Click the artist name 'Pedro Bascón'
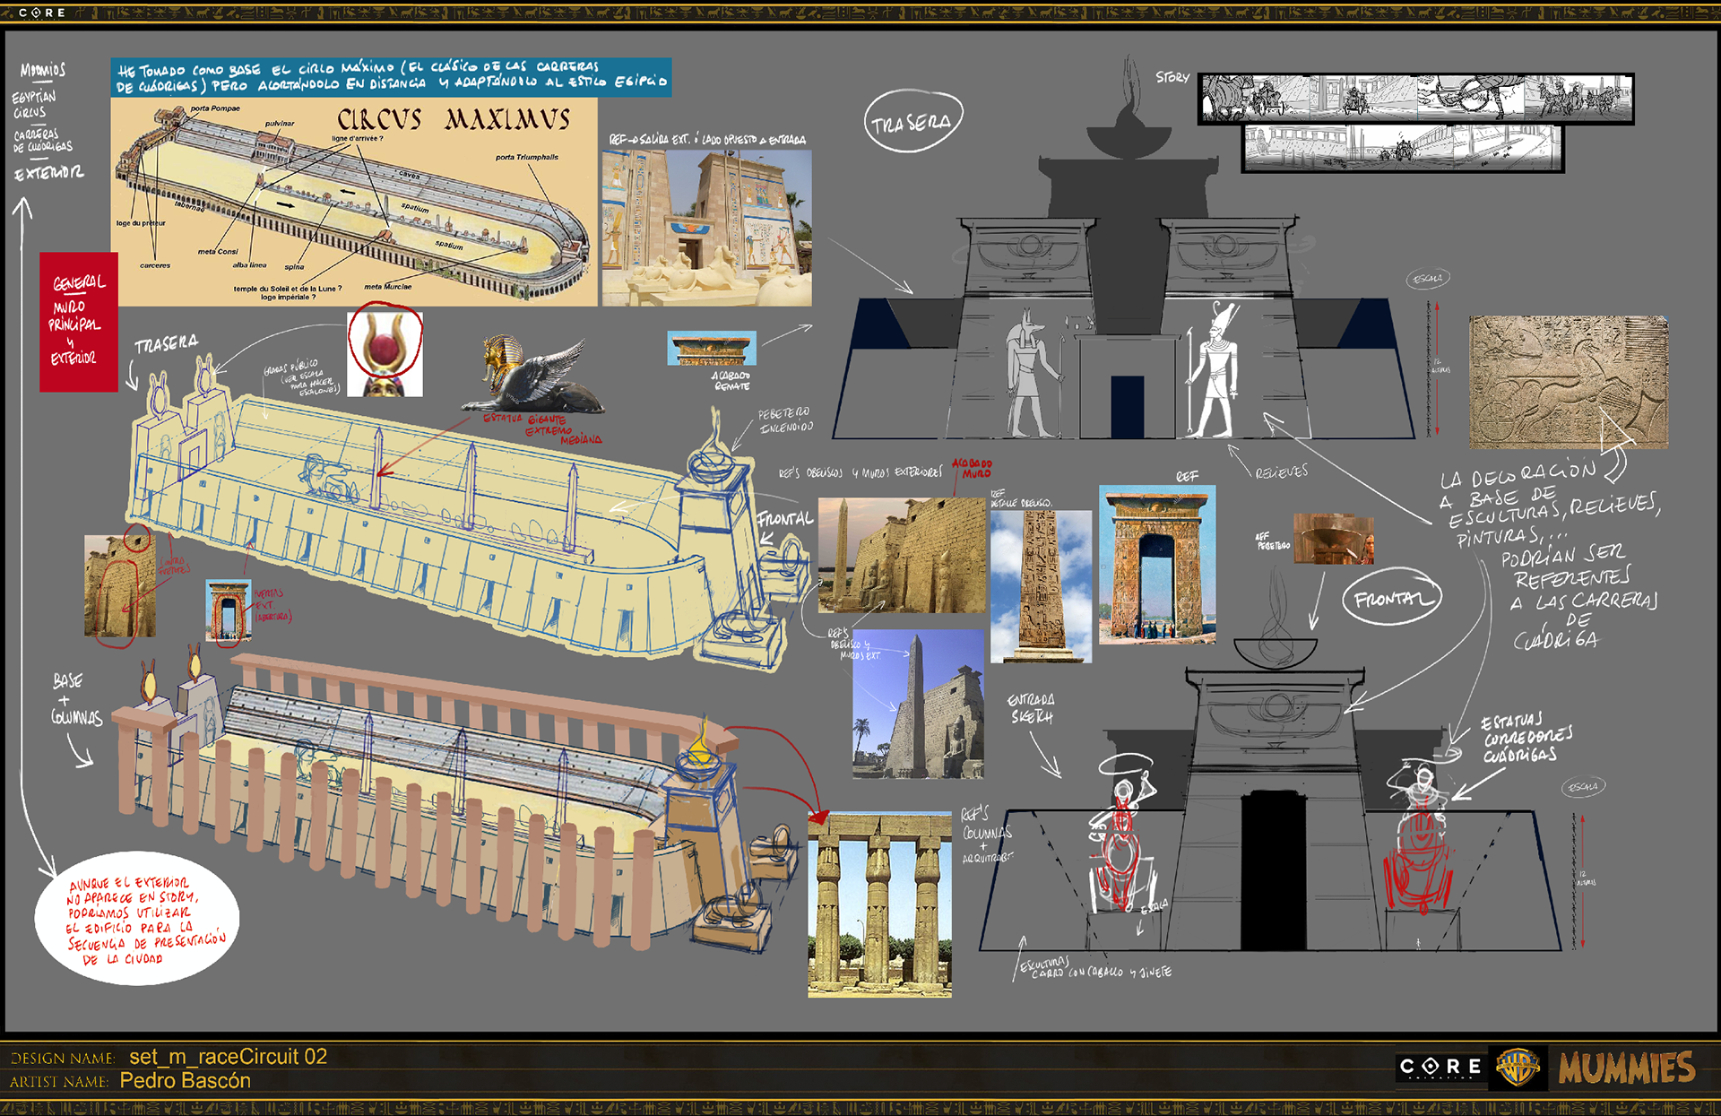 click(185, 1081)
